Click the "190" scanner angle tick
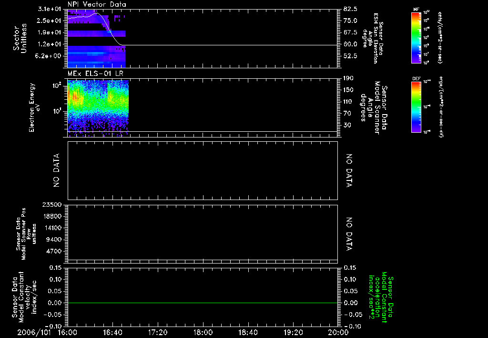488x338 pixels. point(348,78)
